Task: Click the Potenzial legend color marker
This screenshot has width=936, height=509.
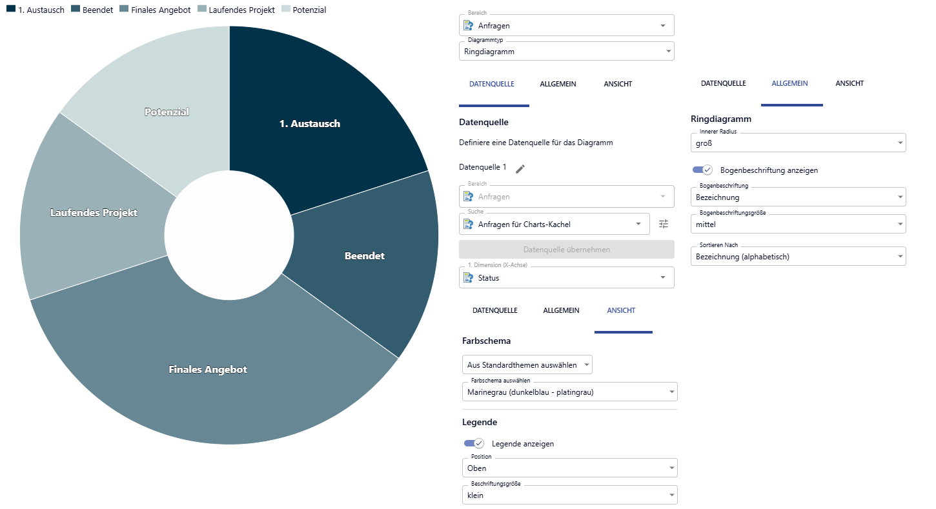Action: click(x=285, y=10)
